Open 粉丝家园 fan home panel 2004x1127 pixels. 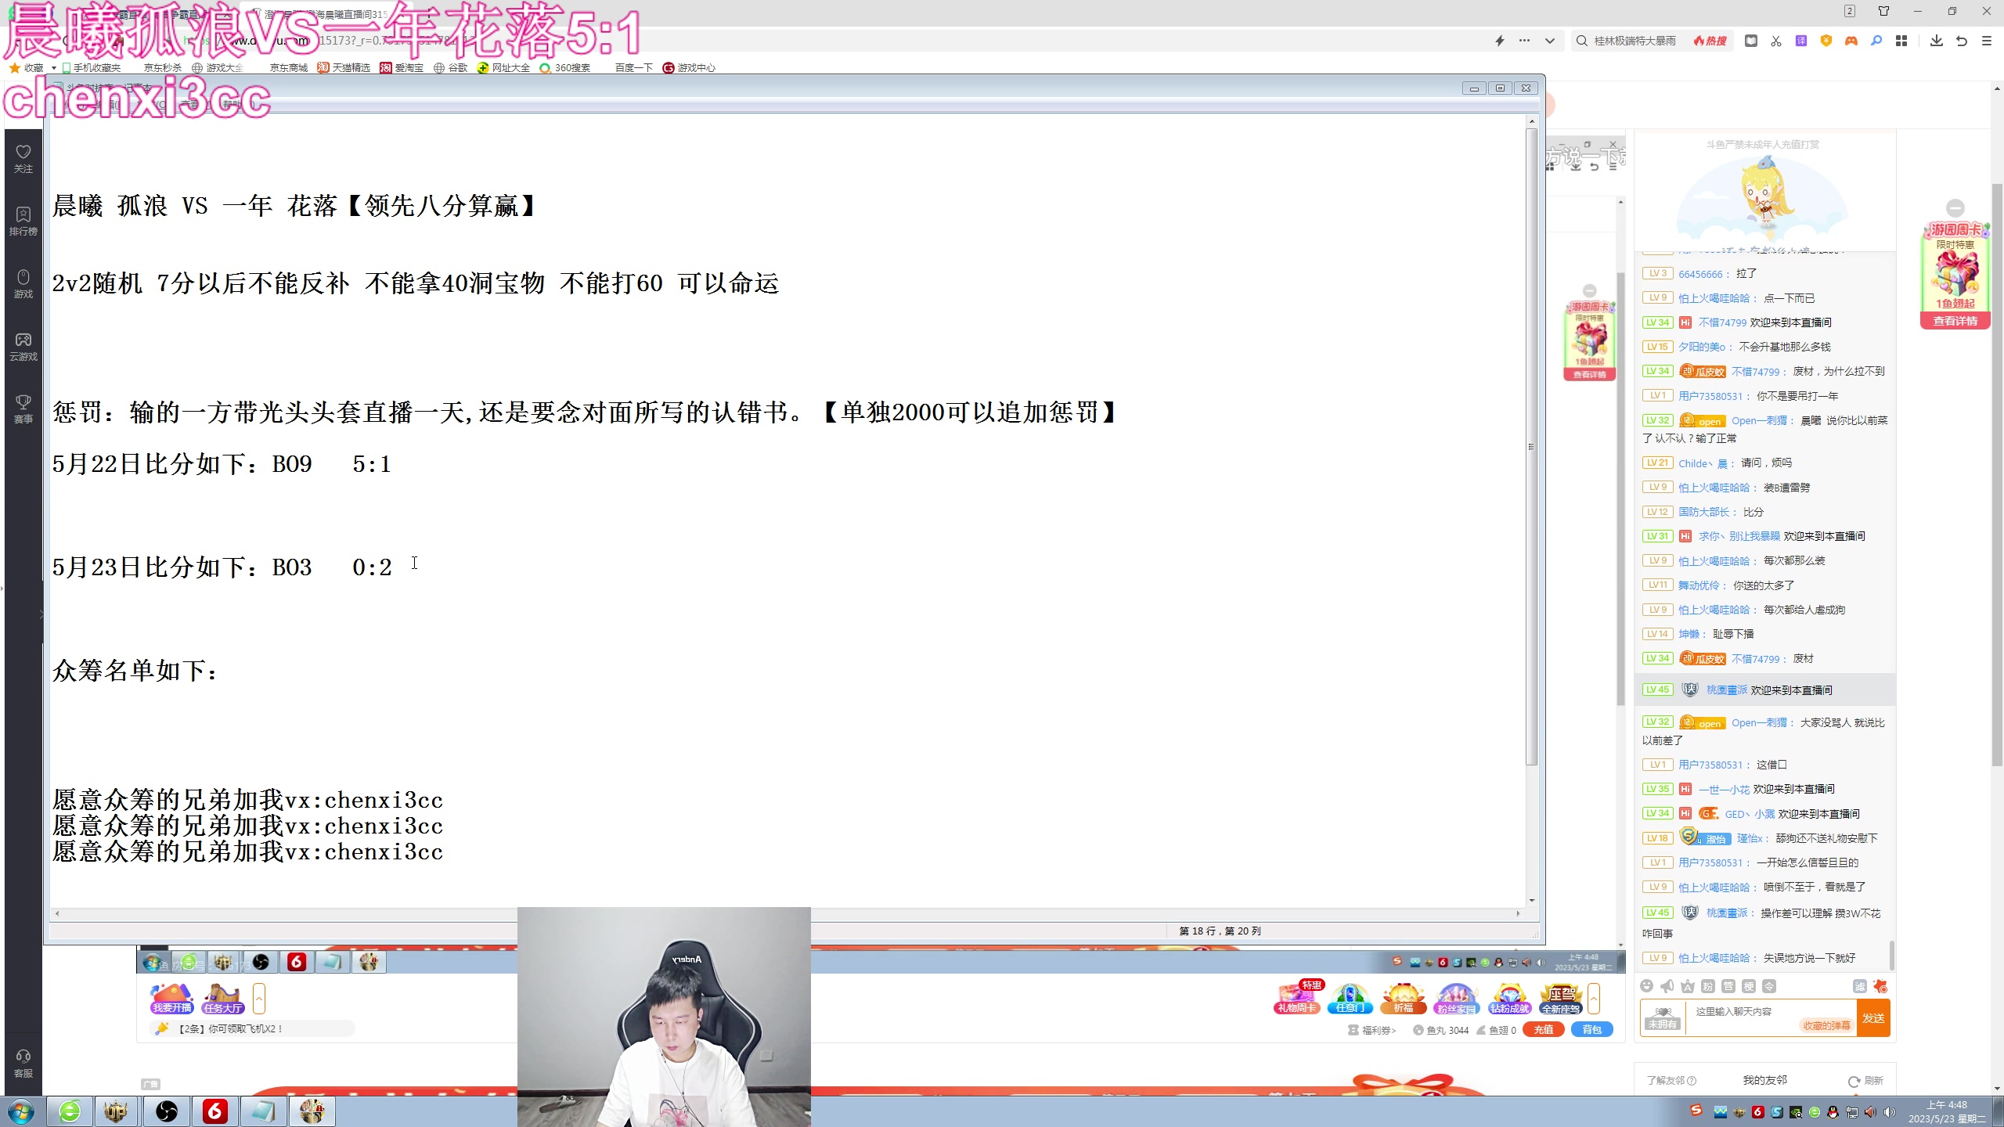pyautogui.click(x=1456, y=999)
